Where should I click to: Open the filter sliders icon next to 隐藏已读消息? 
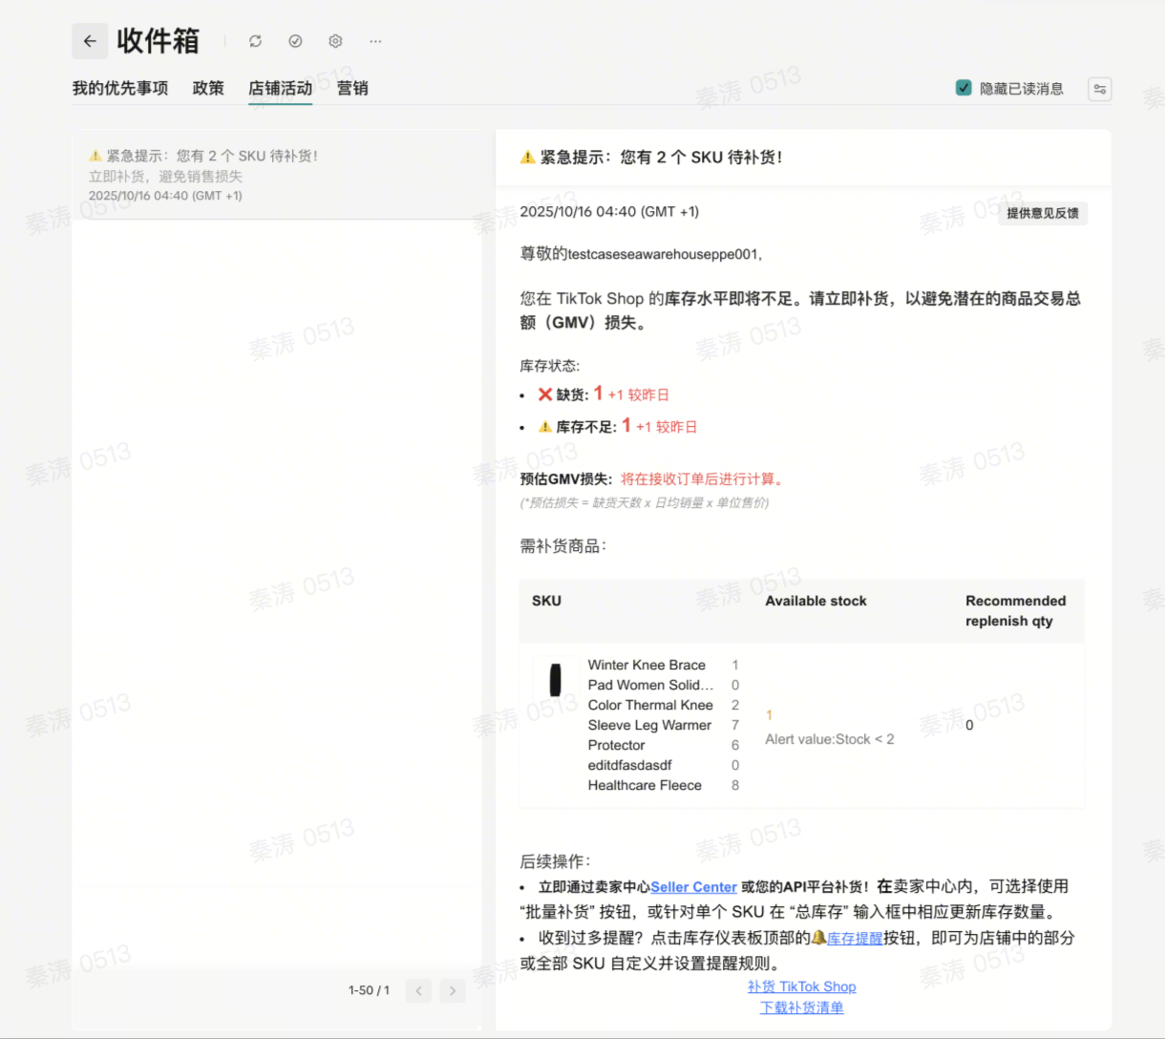coord(1099,89)
